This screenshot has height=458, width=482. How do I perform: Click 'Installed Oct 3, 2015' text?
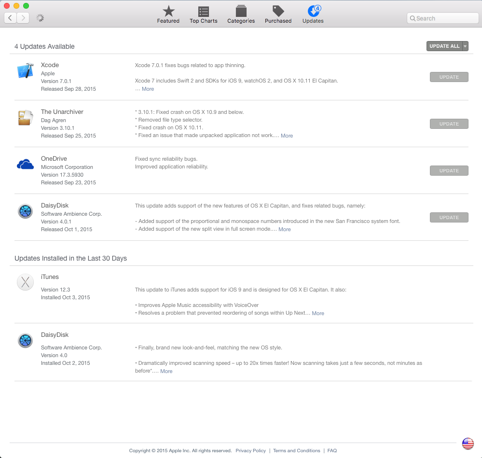coord(66,297)
